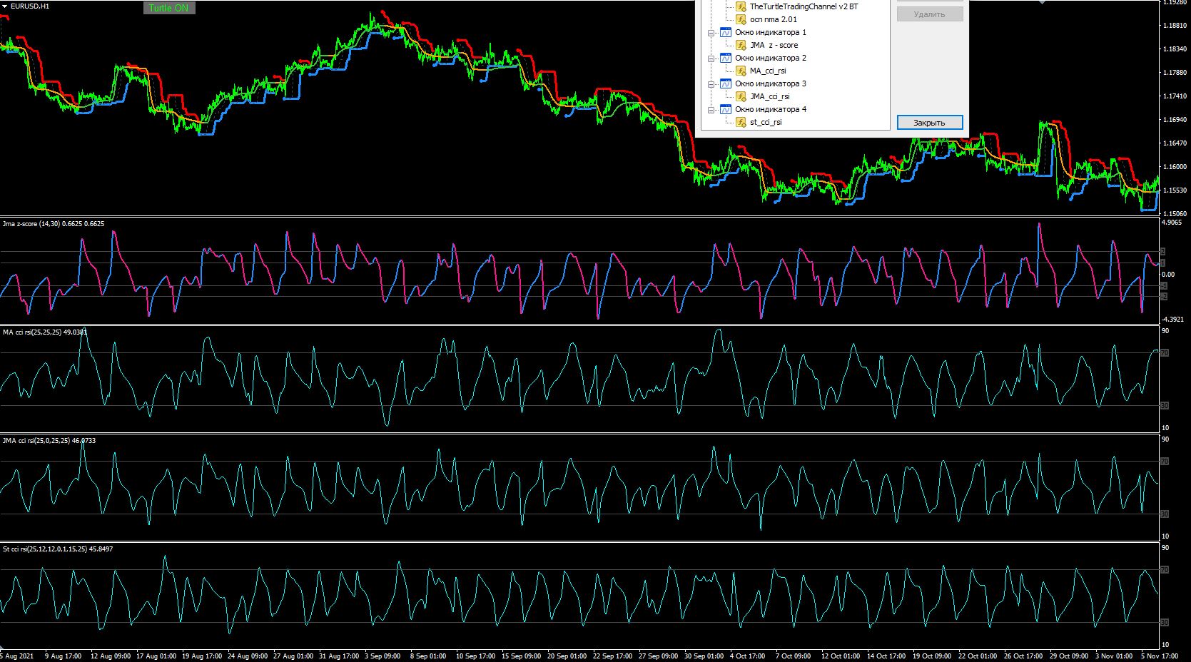The width and height of the screenshot is (1191, 662).
Task: Click the 30 Sep 01:00 time axis label
Action: tap(702, 656)
